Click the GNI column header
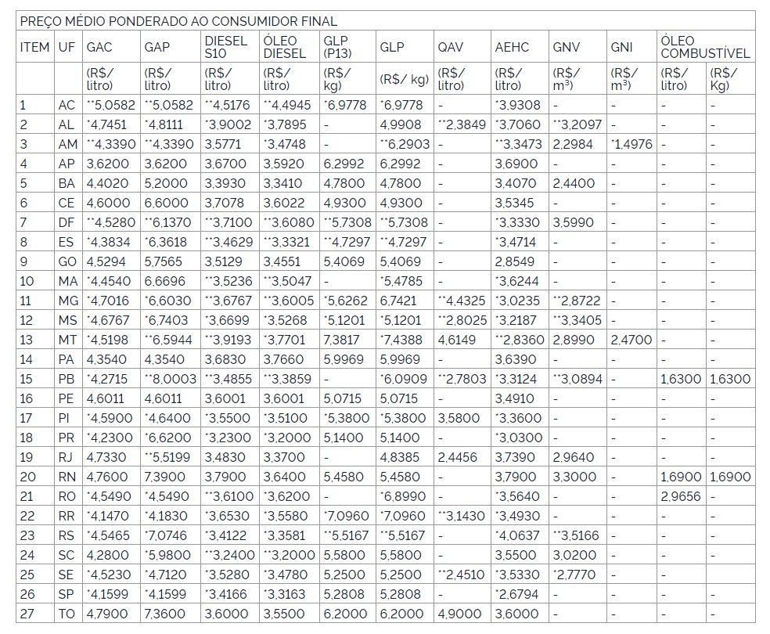Viewport: 770px width, 634px height. 621,47
